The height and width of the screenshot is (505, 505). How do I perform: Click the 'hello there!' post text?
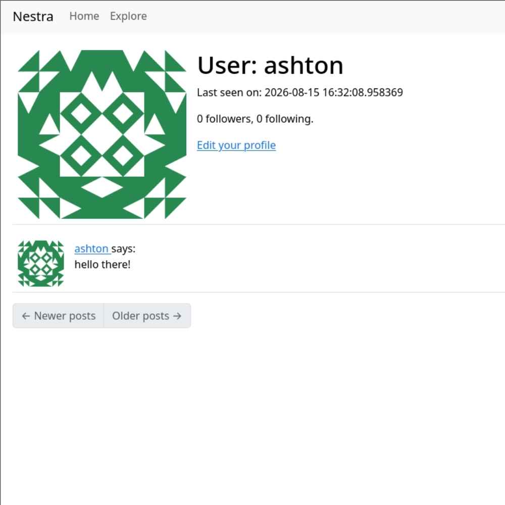(x=103, y=265)
